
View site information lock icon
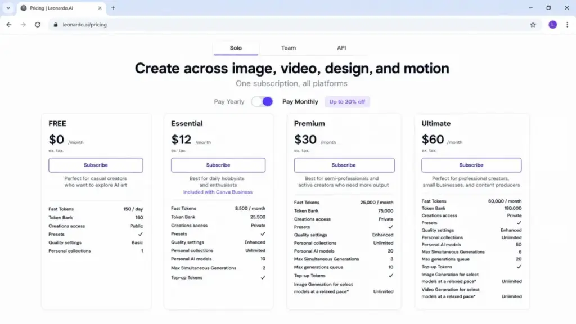pyautogui.click(x=56, y=25)
